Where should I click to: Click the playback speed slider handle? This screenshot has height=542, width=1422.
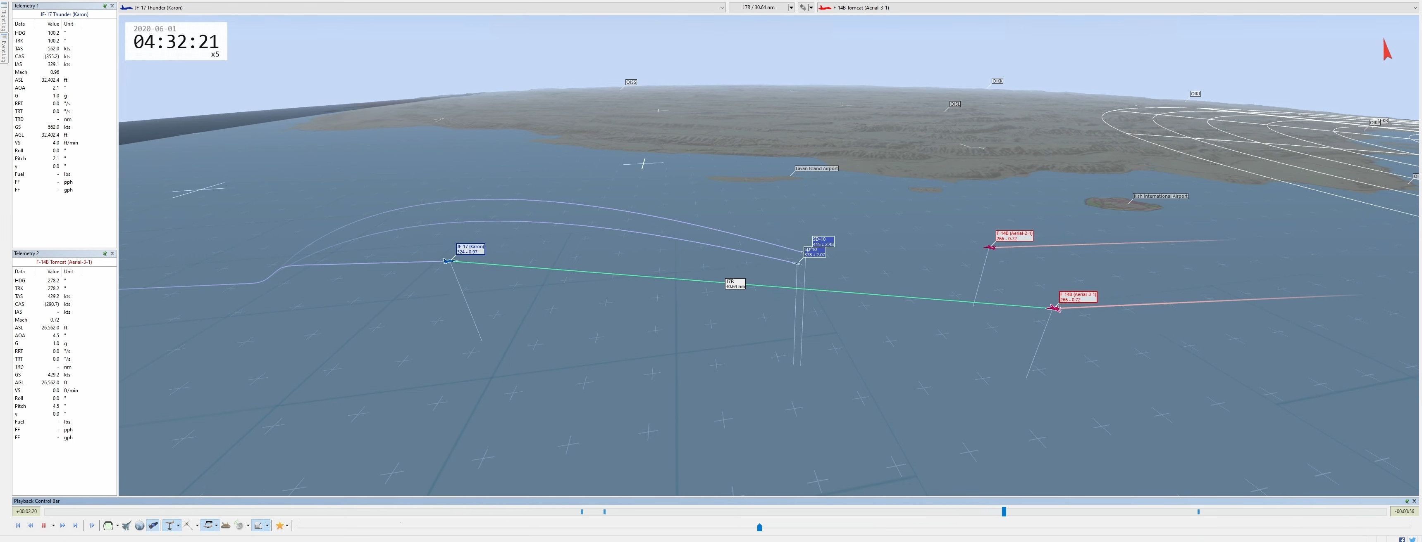tap(760, 528)
